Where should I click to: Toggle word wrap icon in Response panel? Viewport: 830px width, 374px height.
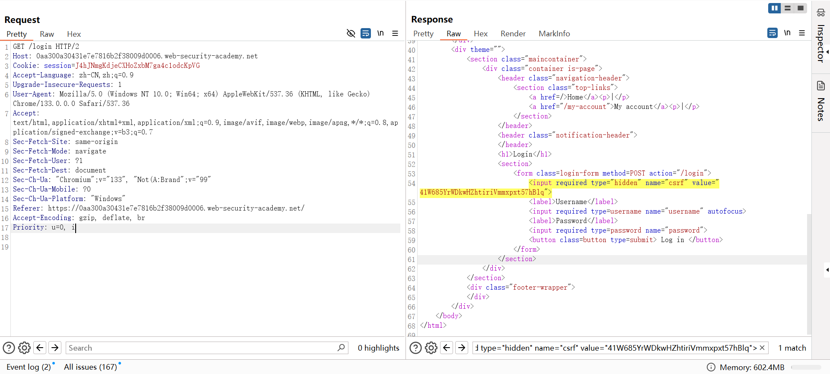773,33
